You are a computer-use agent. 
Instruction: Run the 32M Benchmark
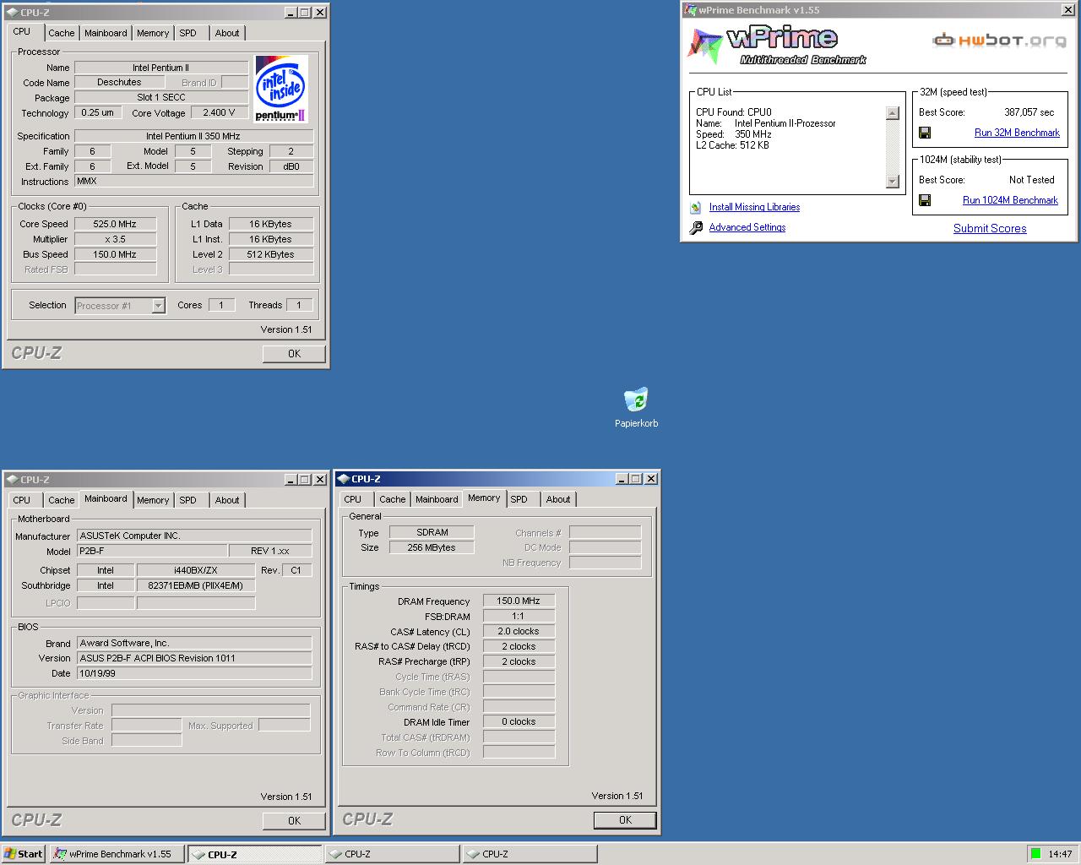(x=1017, y=133)
